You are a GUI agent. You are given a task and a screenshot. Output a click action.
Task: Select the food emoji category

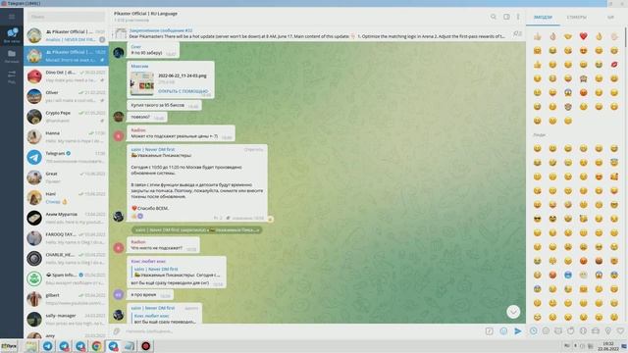pos(571,330)
